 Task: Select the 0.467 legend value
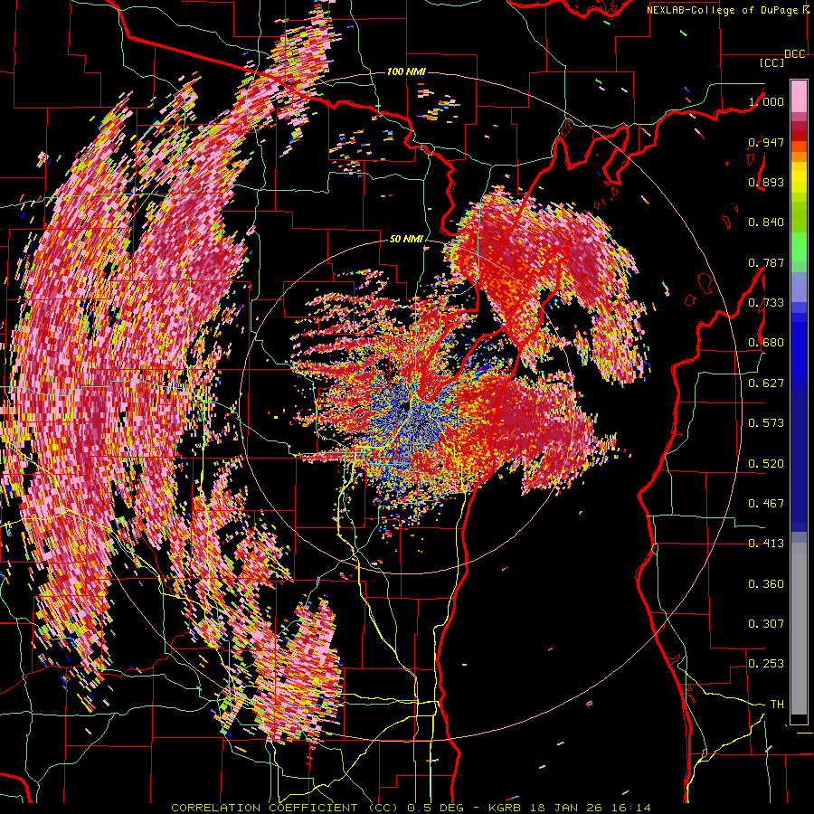[766, 504]
